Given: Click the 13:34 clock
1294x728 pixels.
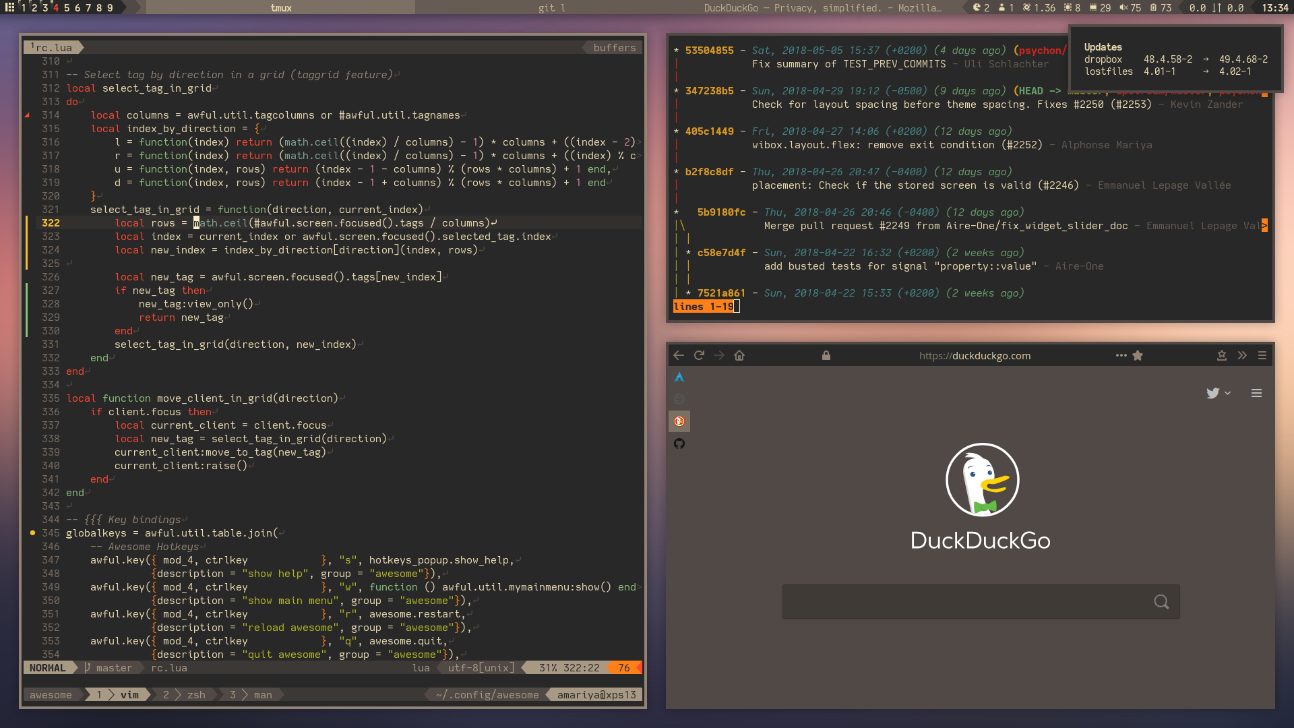Looking at the screenshot, I should (1275, 8).
